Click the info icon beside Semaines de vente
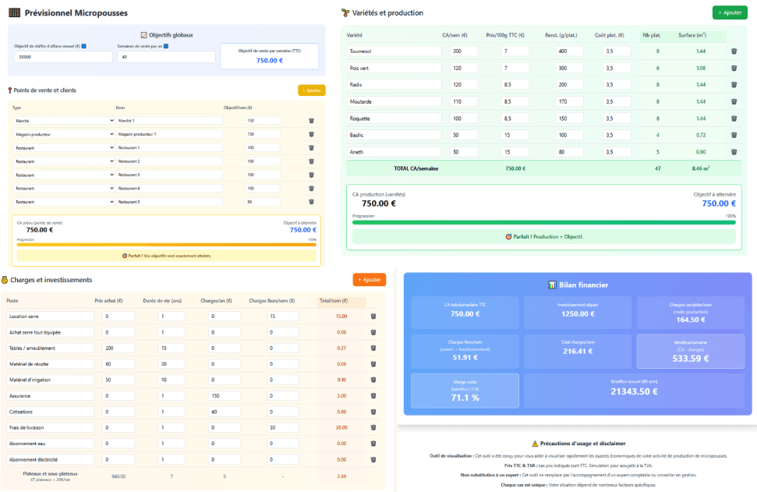The image size is (757, 492). point(166,46)
